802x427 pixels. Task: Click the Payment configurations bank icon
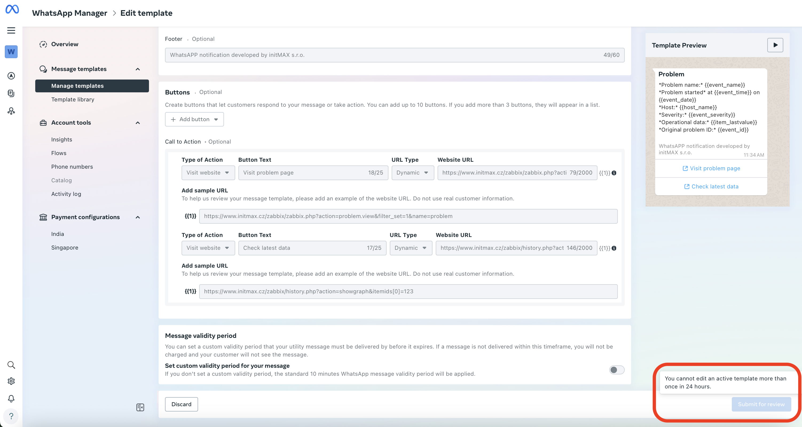(43, 217)
